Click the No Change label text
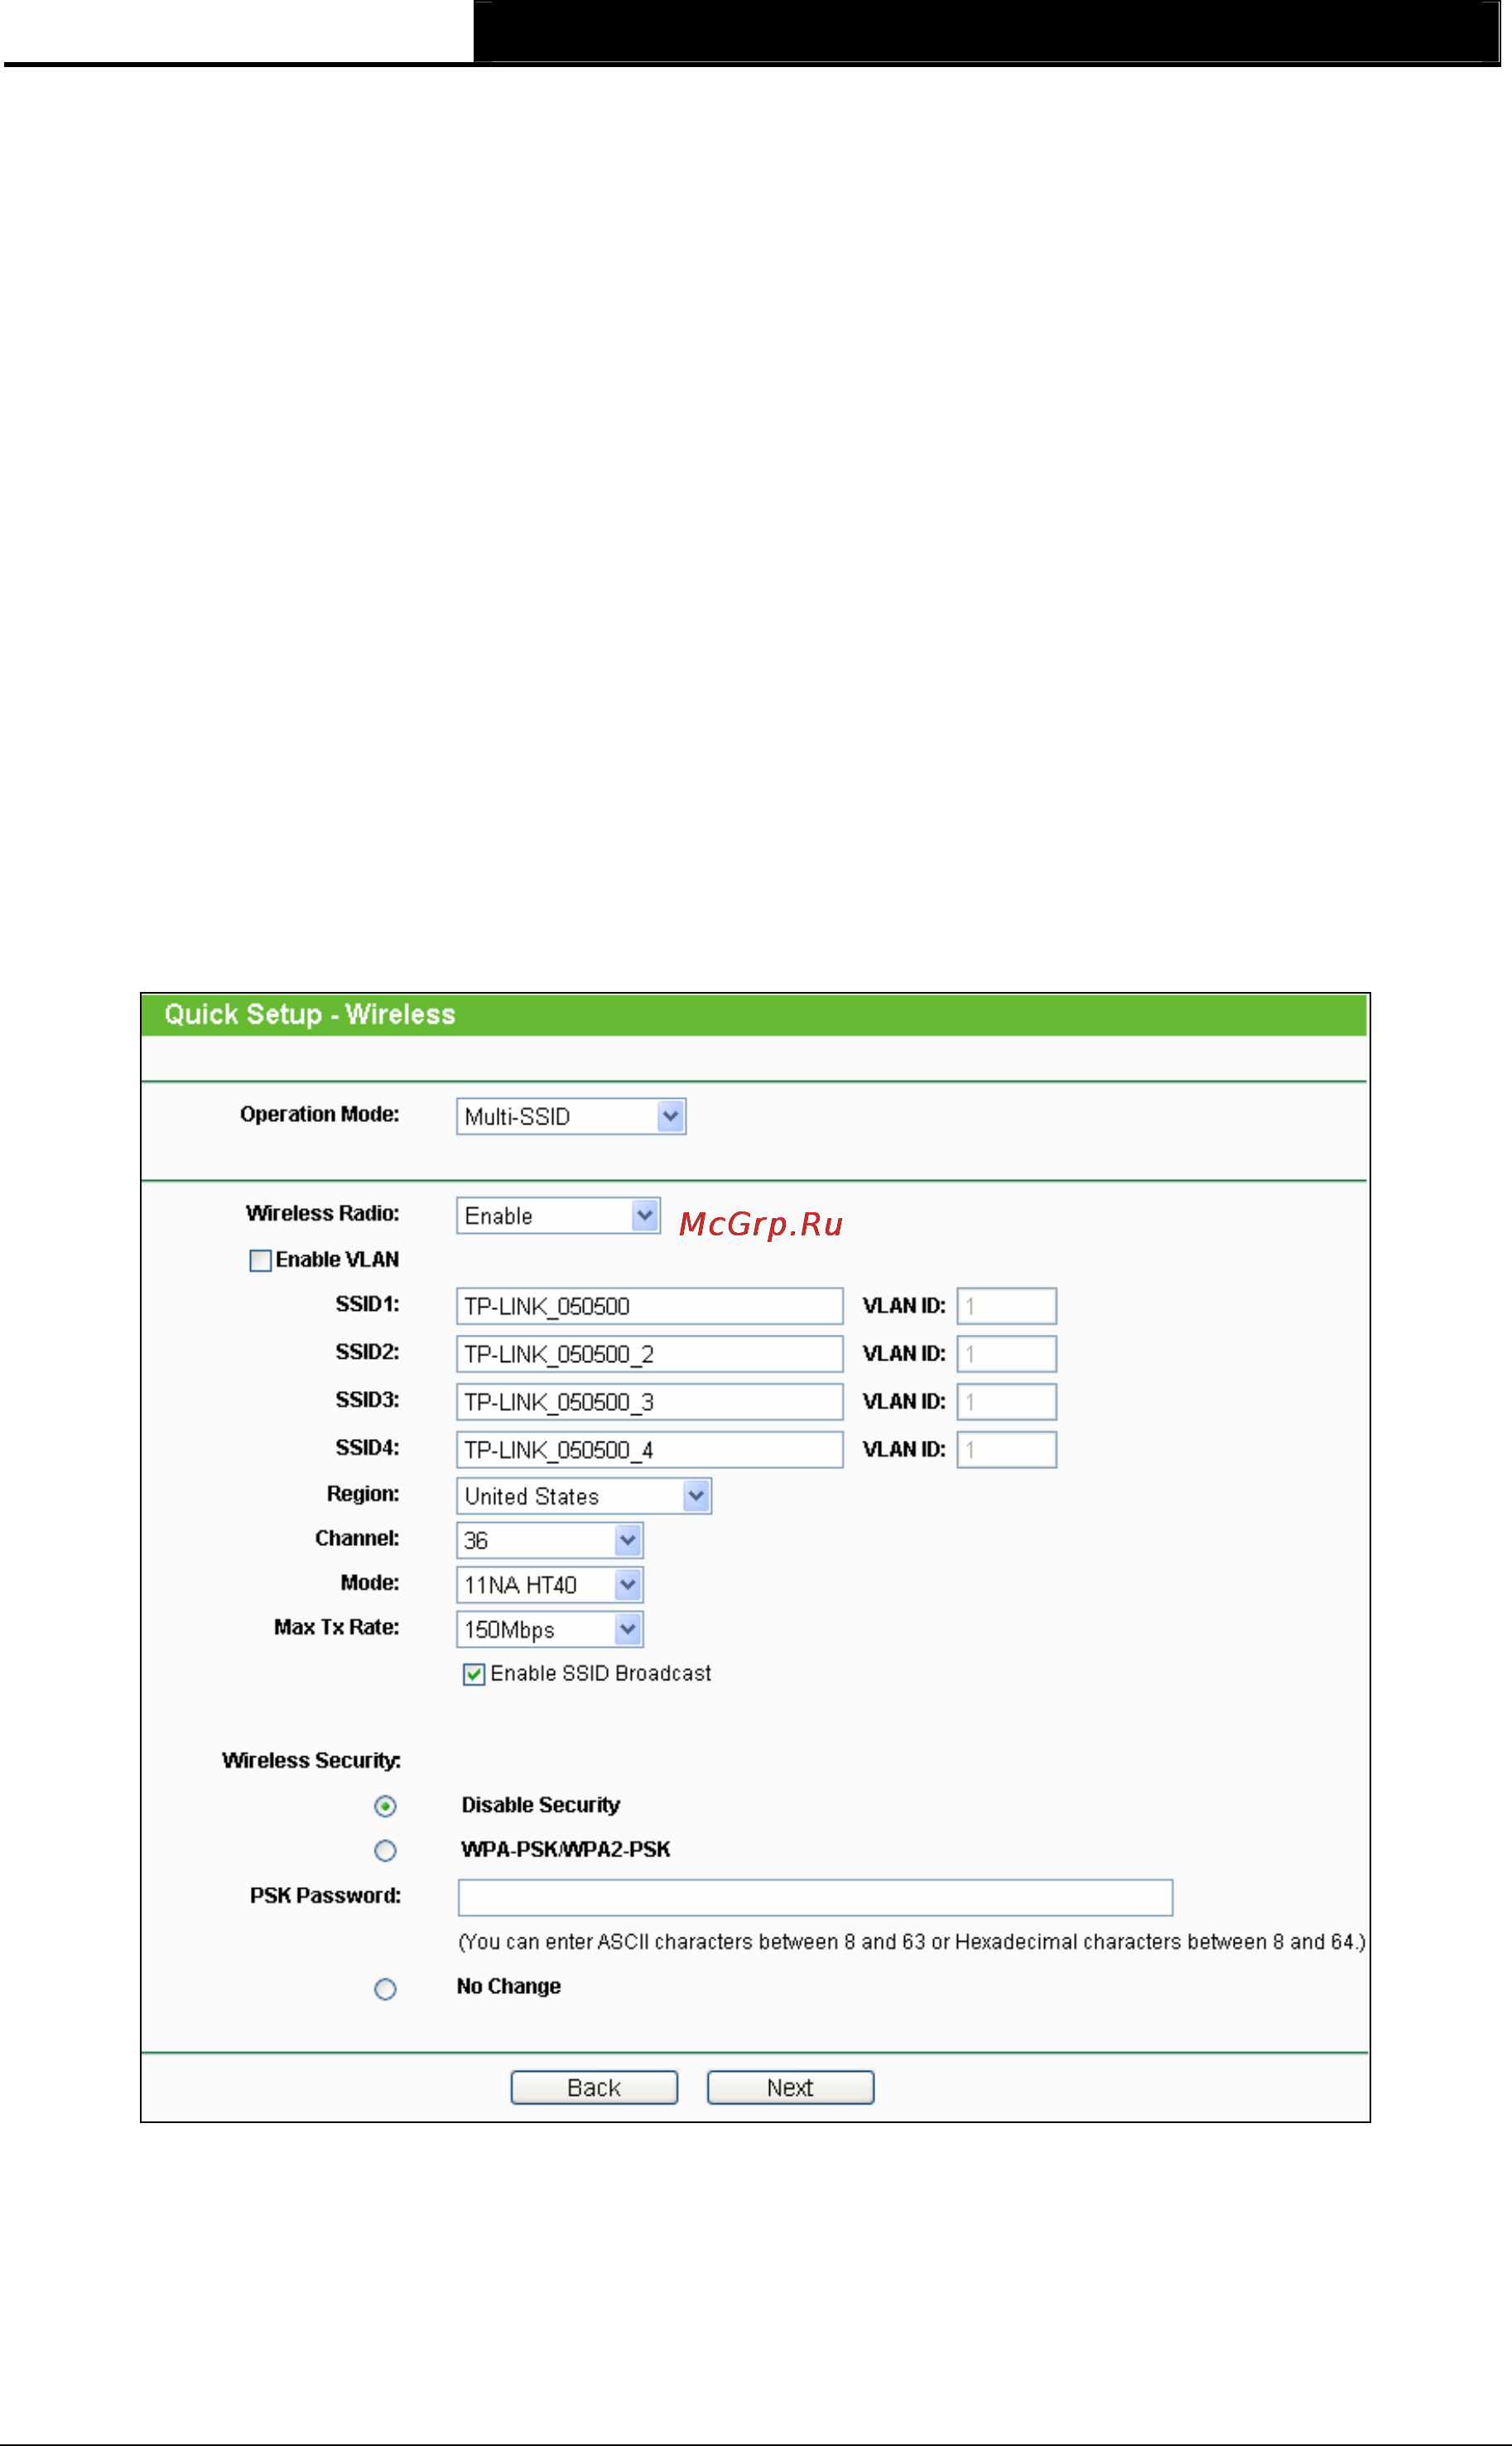This screenshot has width=1512, height=2446. point(508,1987)
